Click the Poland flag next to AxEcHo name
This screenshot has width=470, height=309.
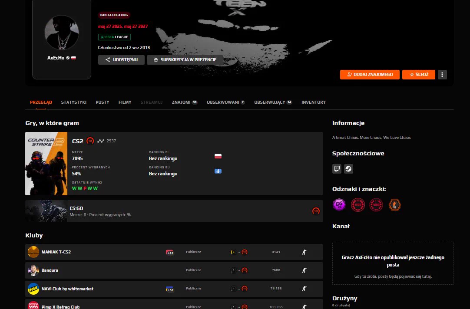(73, 58)
